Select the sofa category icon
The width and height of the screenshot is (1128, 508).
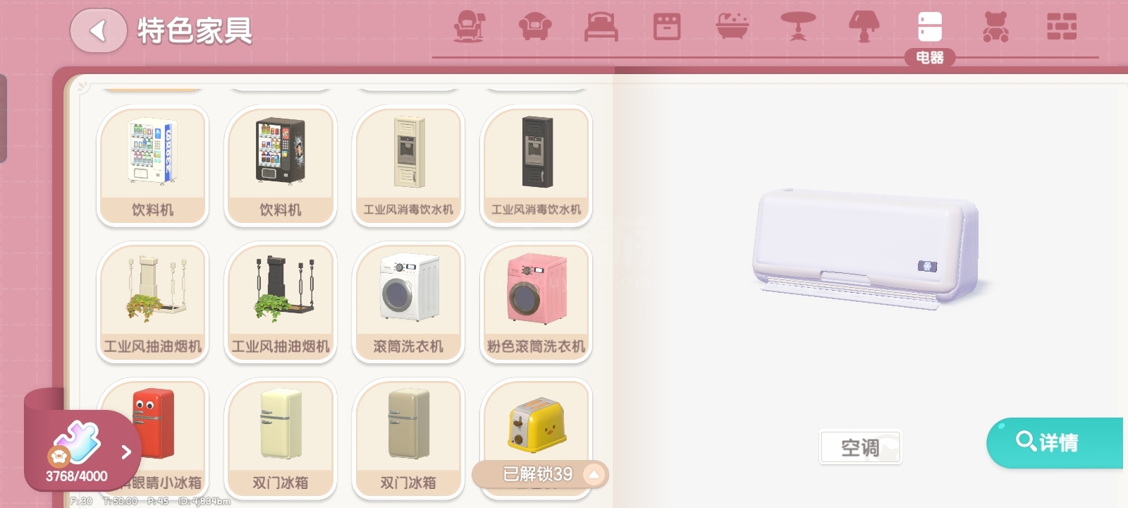coord(535,28)
